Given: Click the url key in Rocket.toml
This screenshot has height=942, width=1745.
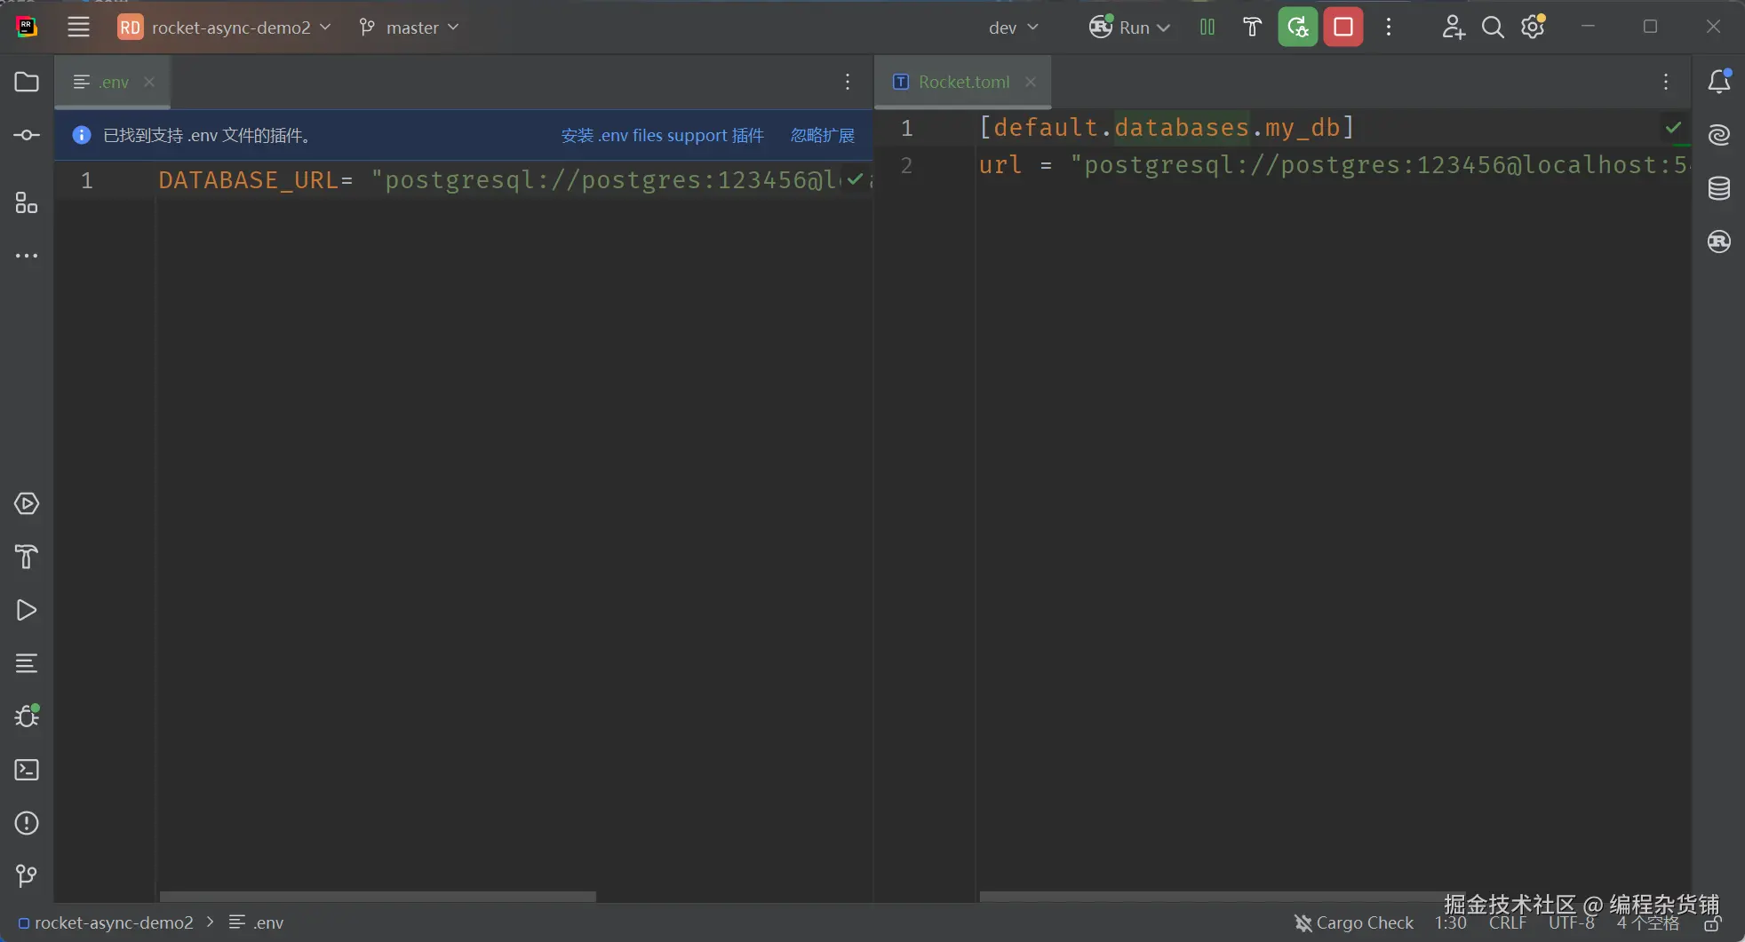Looking at the screenshot, I should pyautogui.click(x=1000, y=165).
